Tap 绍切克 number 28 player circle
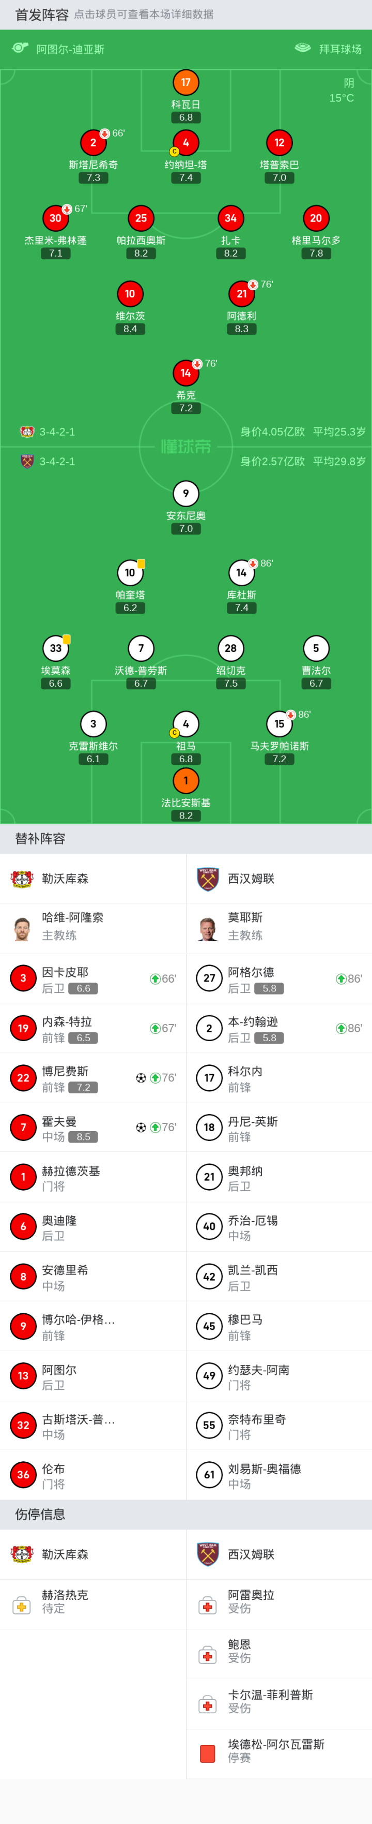Image resolution: width=372 pixels, height=1824 pixels. point(230,648)
